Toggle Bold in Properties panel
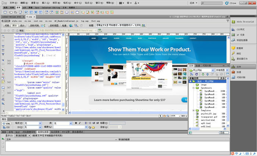257x156 pixels. click(76, 123)
